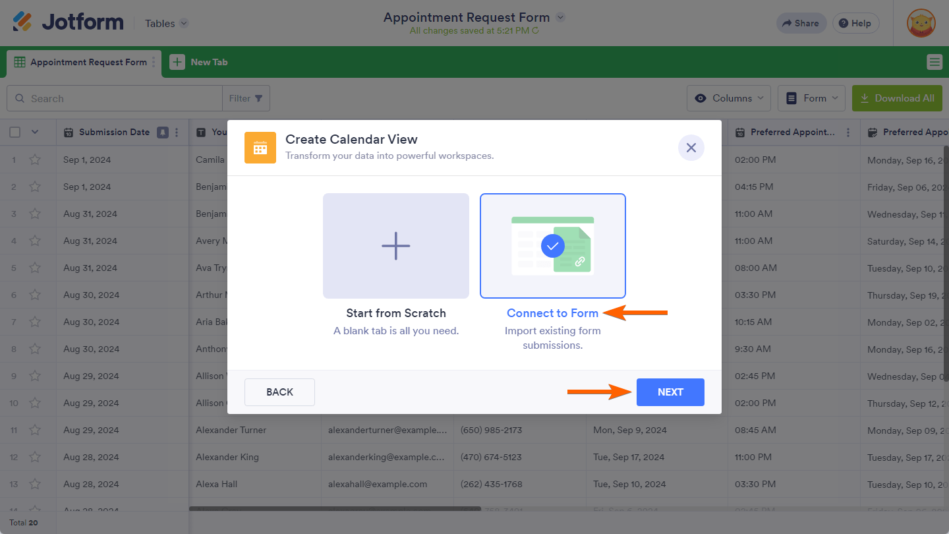Screen dimensions: 949x534
Task: Click the search magnifier icon
Action: click(19, 98)
